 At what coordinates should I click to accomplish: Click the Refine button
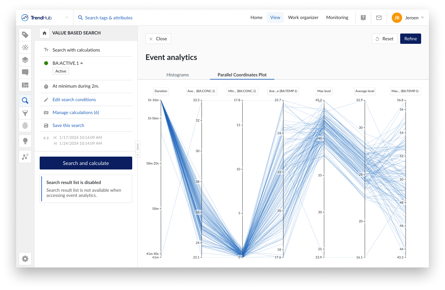(410, 39)
